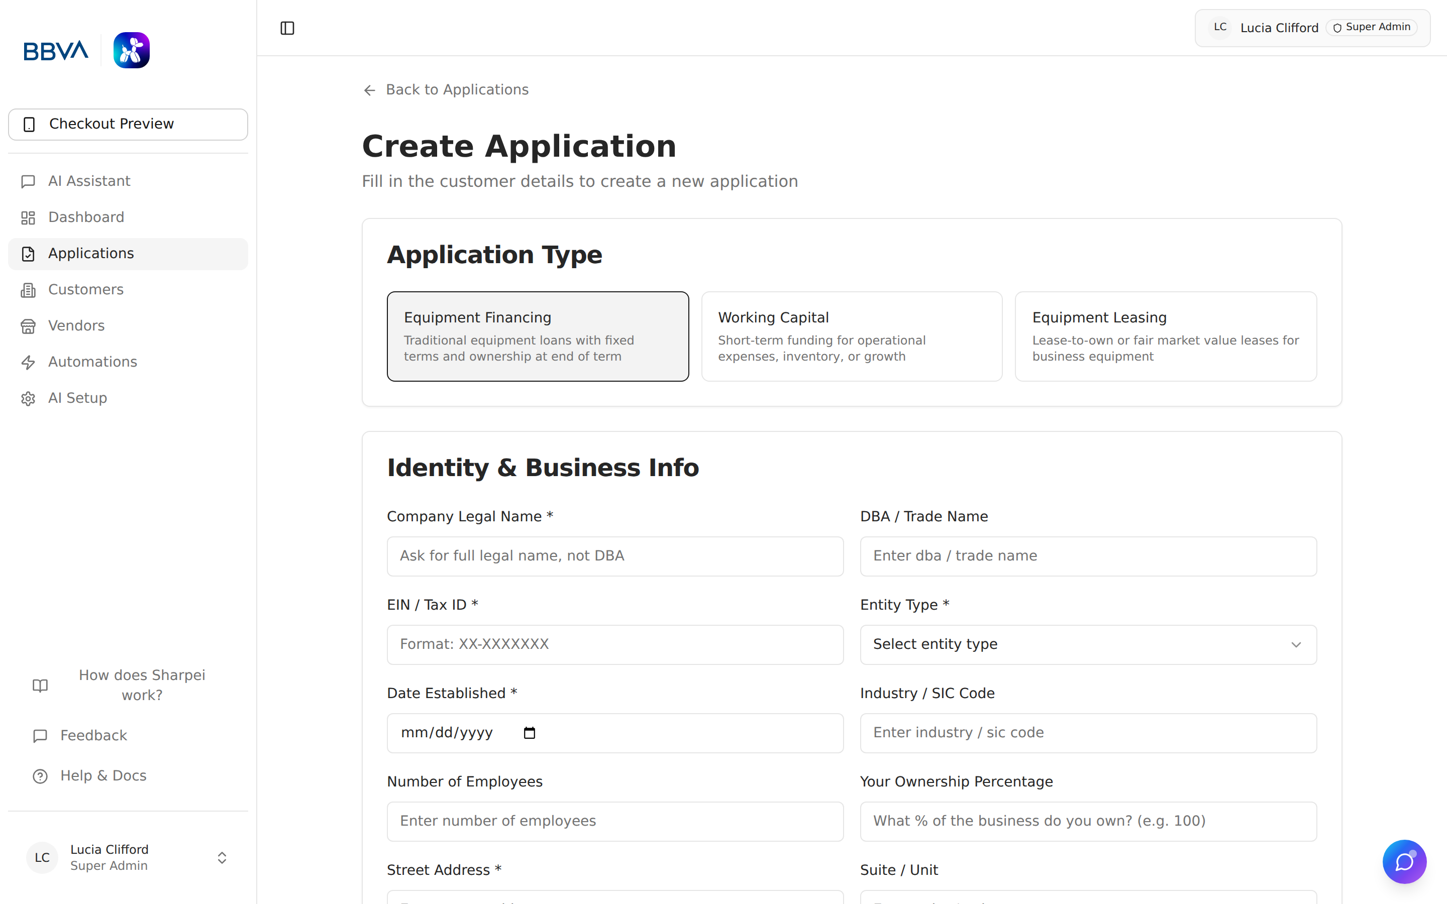Viewport: 1447px width, 904px height.
Task: Click the Customers icon in the sidebar
Action: (28, 290)
